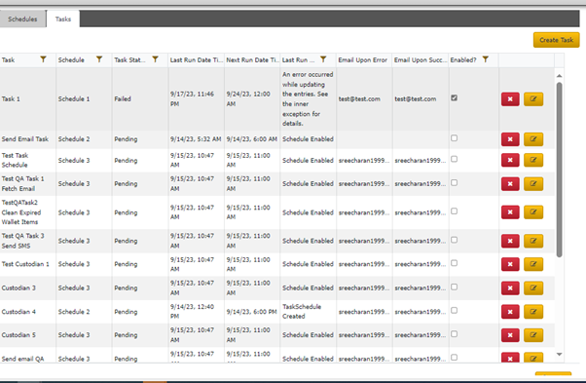Screen dimensions: 586x383
Task: Delete the Test Task Schedule row
Action: pos(510,160)
